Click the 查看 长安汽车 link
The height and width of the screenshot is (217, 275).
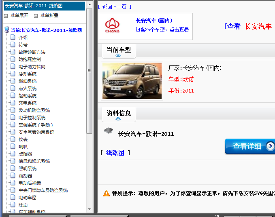tap(248, 26)
